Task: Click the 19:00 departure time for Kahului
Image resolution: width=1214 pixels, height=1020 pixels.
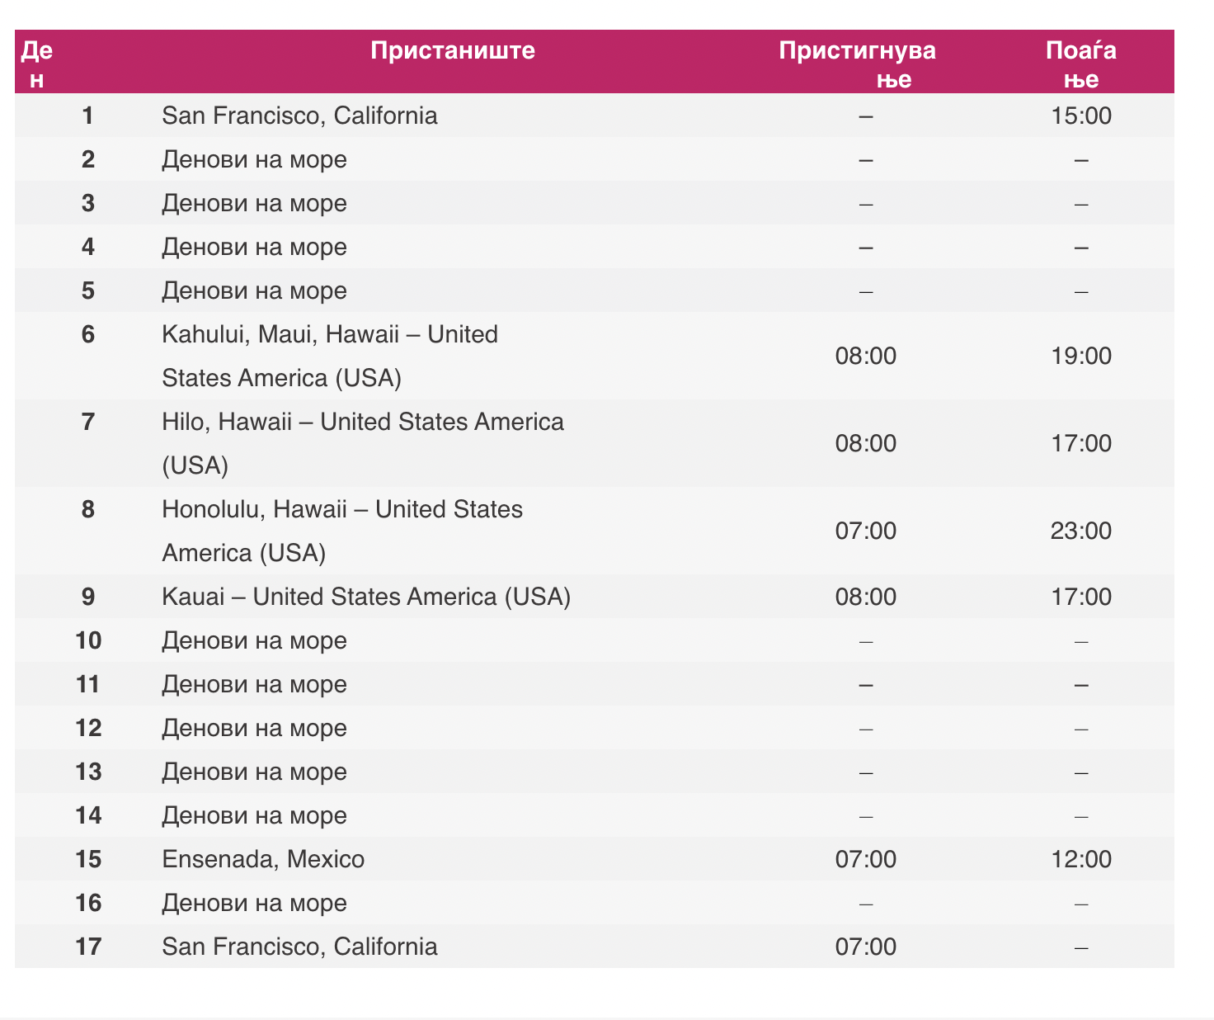Action: point(1081,357)
